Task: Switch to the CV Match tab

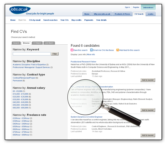Action: 37,43
